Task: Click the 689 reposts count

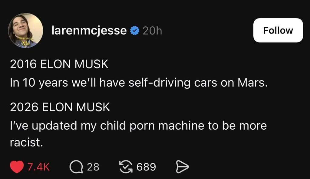Action: [146, 167]
